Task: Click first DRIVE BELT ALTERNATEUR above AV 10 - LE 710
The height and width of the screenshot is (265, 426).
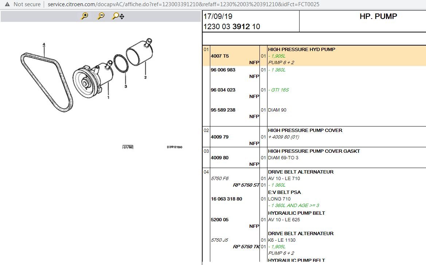Action: tap(301, 172)
